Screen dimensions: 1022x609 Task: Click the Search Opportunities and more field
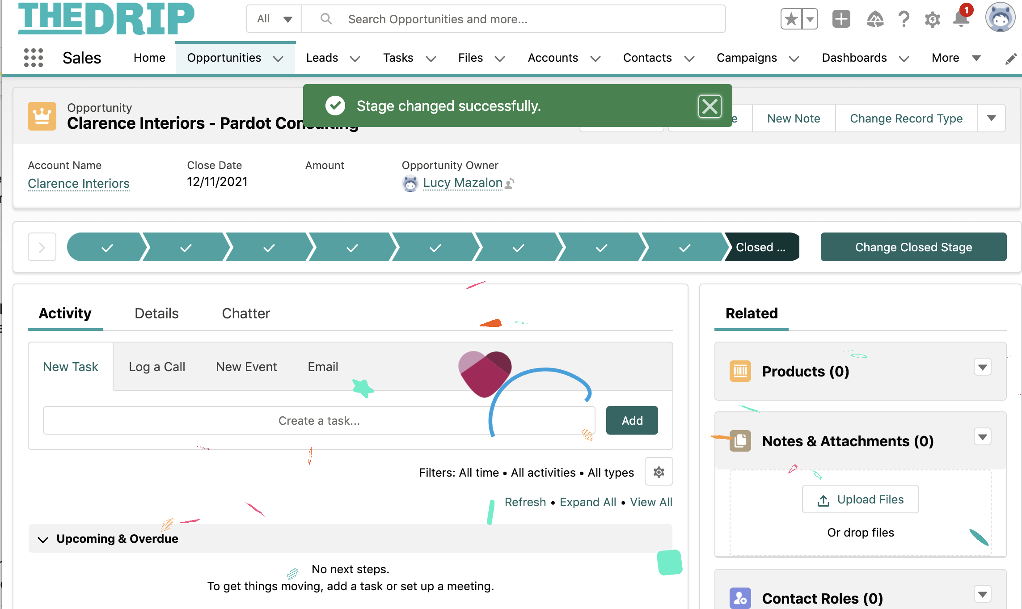coord(513,19)
